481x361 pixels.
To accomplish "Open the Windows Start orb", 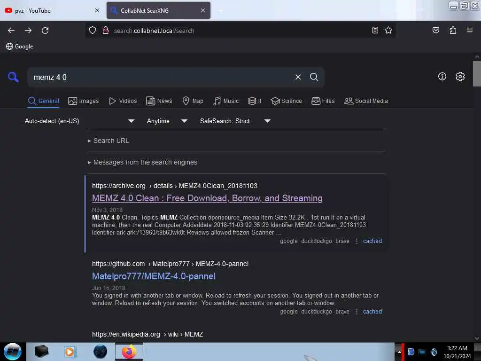I will pyautogui.click(x=12, y=352).
